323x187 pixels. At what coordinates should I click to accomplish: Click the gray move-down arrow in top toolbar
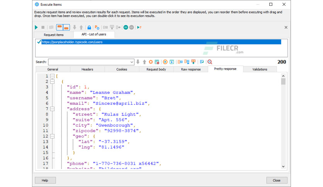pyautogui.click(x=75, y=27)
